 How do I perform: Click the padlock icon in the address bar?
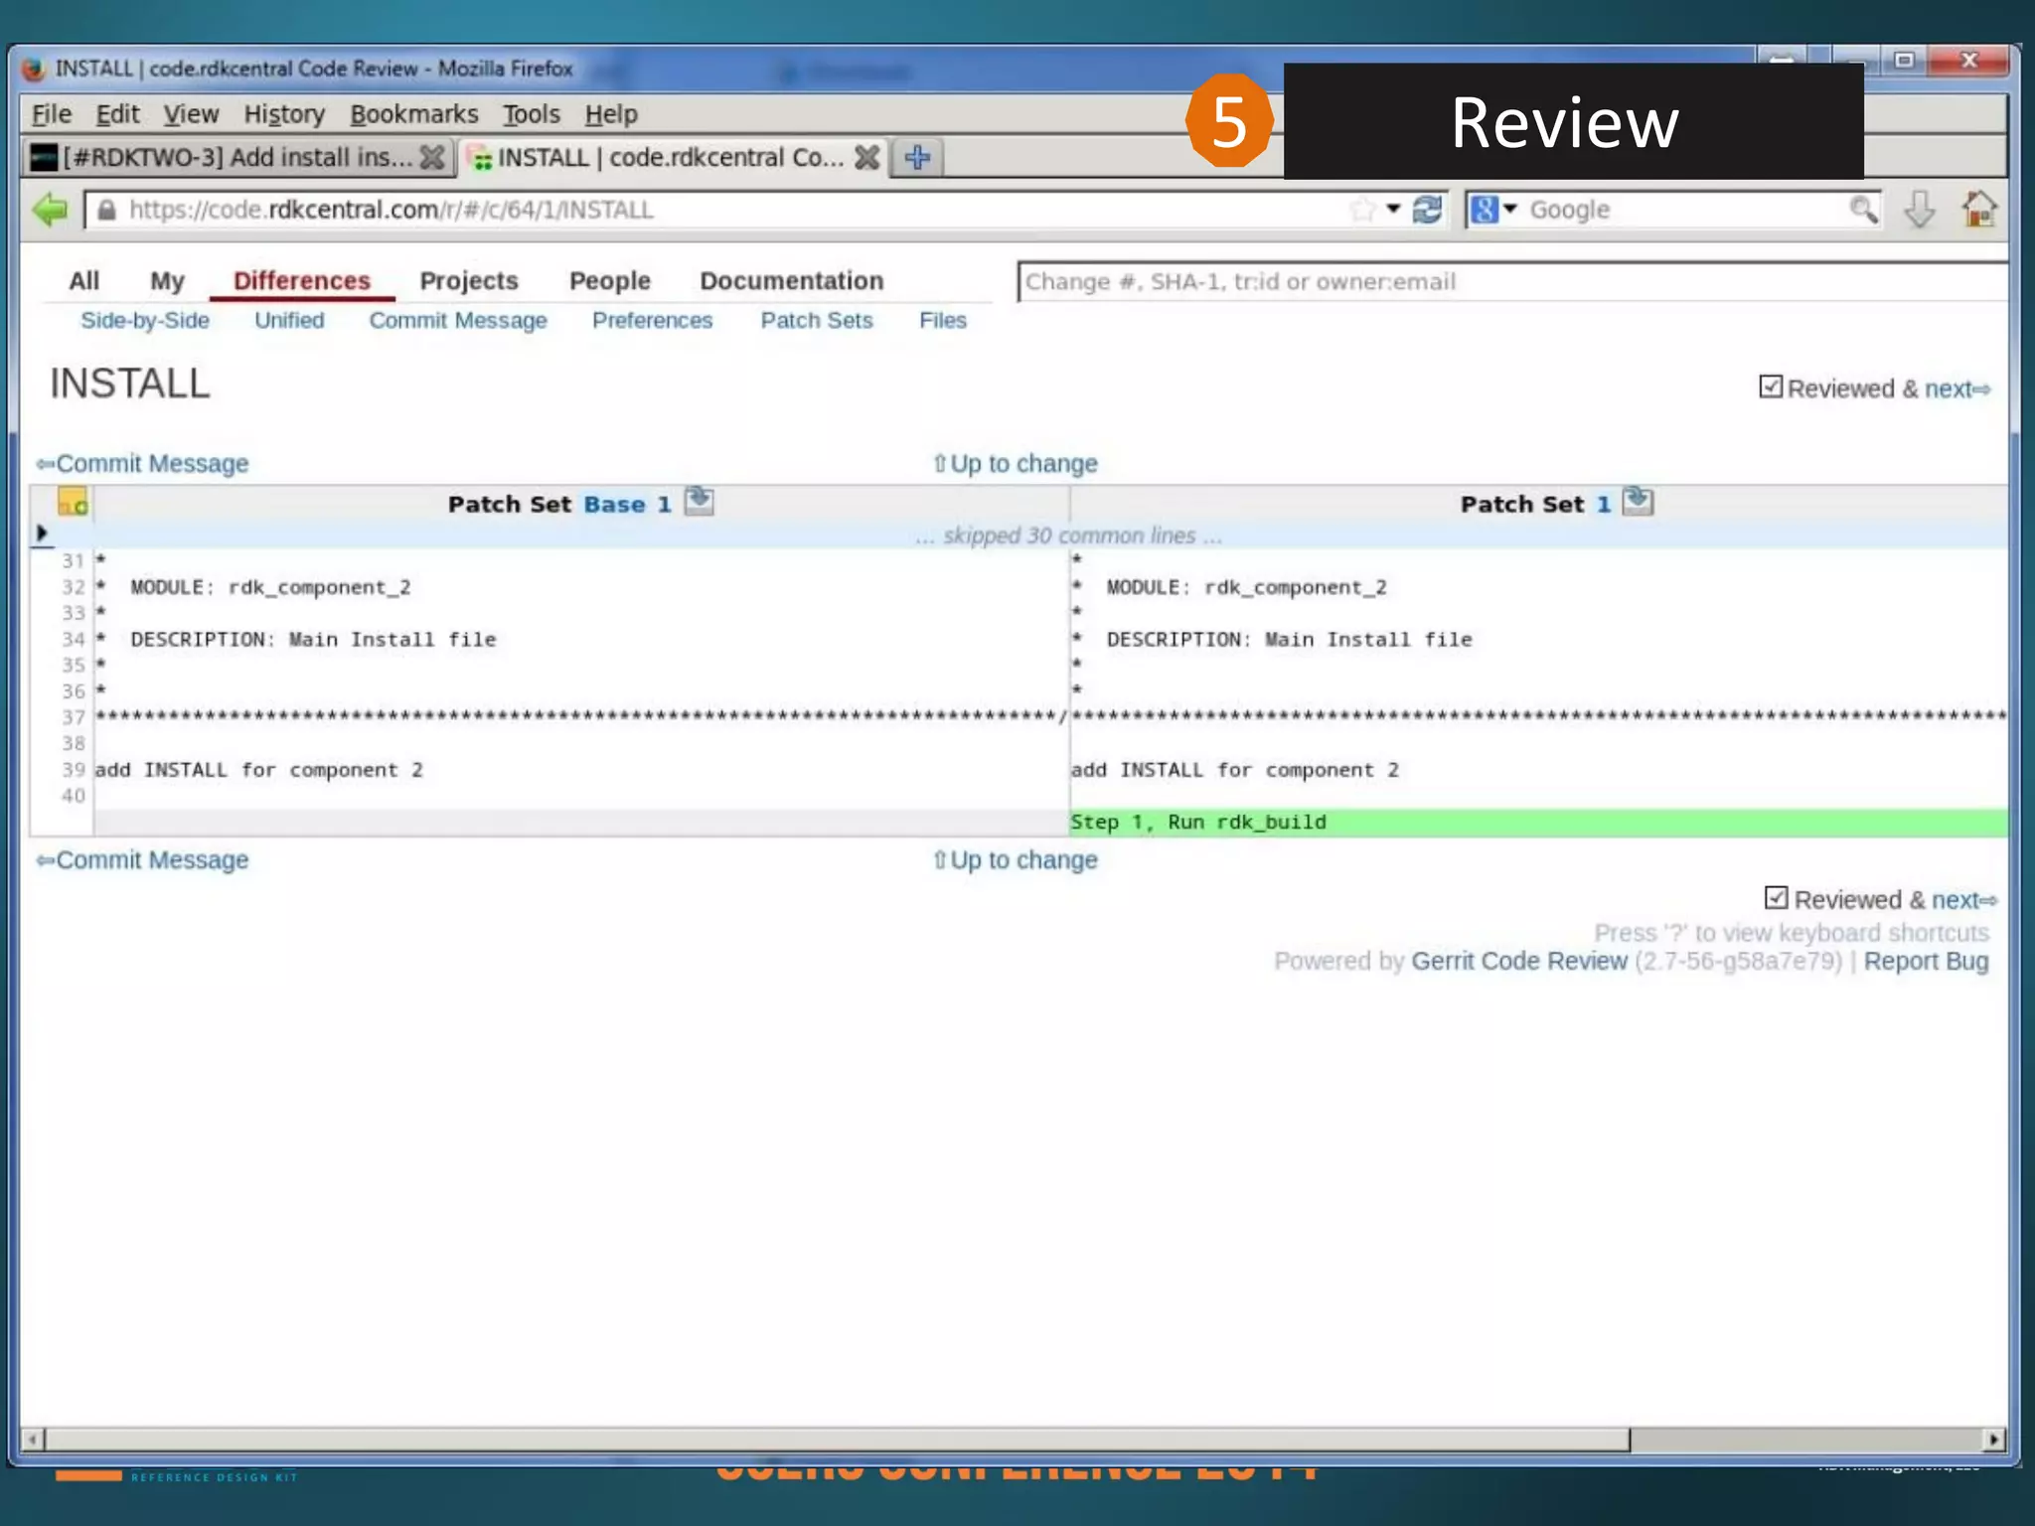pyautogui.click(x=107, y=210)
